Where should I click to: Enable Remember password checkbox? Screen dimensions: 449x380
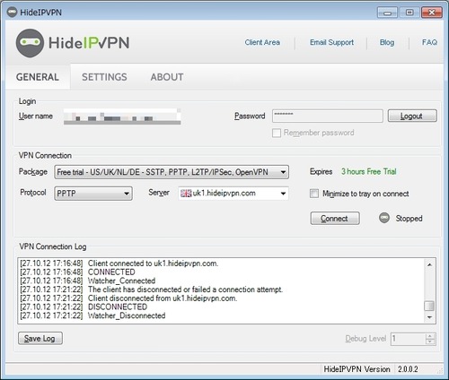(277, 133)
